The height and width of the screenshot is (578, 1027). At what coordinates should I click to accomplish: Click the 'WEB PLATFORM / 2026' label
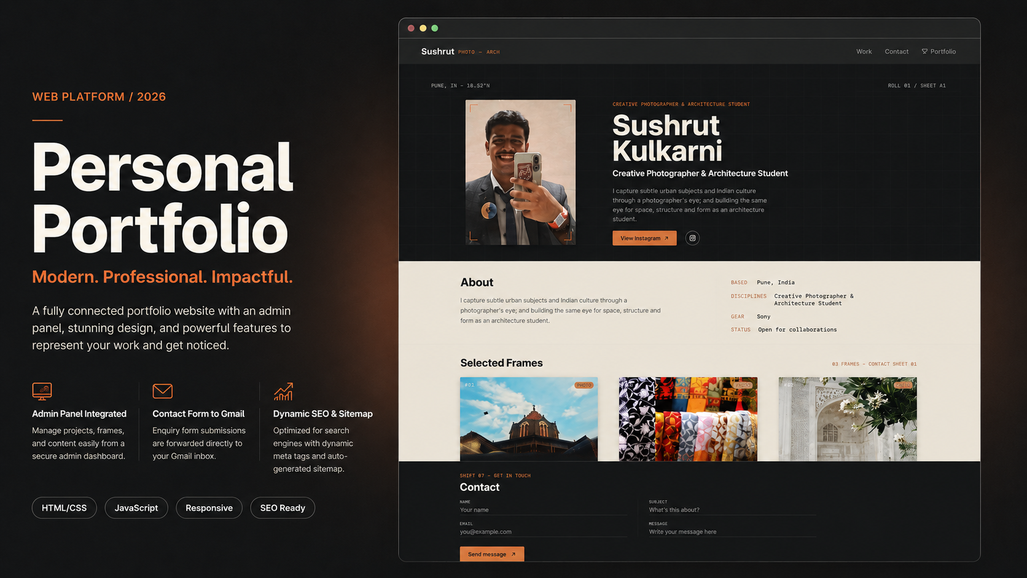[99, 97]
